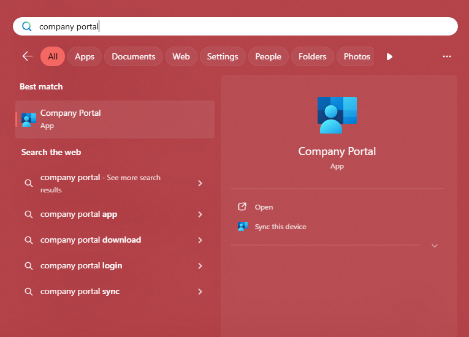Click magnifier icon beside 'company portal login'
The height and width of the screenshot is (337, 469).
[x=29, y=265]
